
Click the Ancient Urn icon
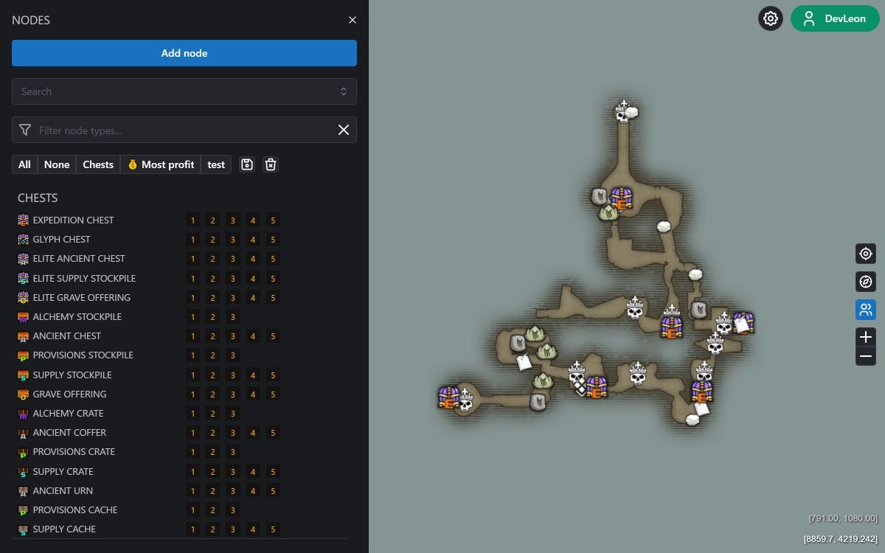23,490
